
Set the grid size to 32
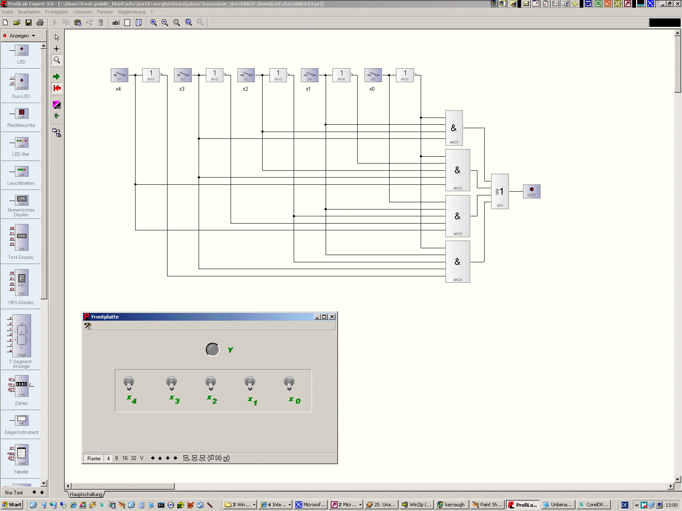point(133,458)
